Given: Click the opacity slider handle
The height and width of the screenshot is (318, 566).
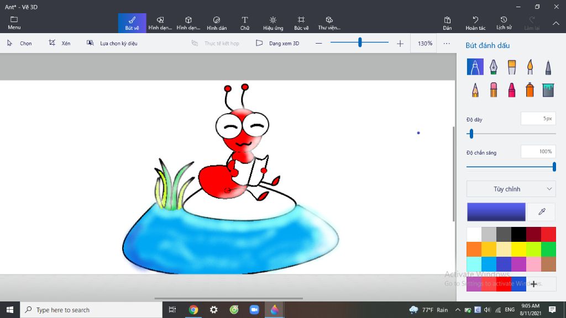Looking at the screenshot, I should click(554, 167).
